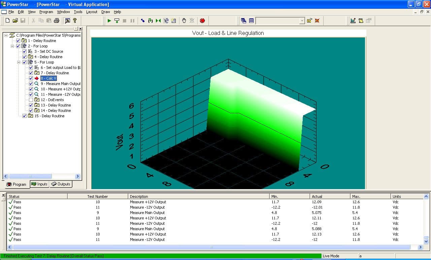Click the blue pin breakpoint icon

(x=143, y=20)
